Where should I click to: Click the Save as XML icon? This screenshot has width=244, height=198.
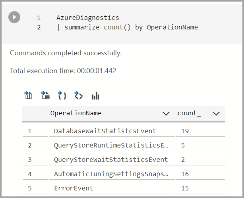pyautogui.click(x=79, y=95)
